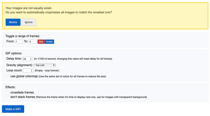The width and height of the screenshot is (210, 116).
Task: Increase Delay time using the up arrow
Action: click(x=31, y=58)
